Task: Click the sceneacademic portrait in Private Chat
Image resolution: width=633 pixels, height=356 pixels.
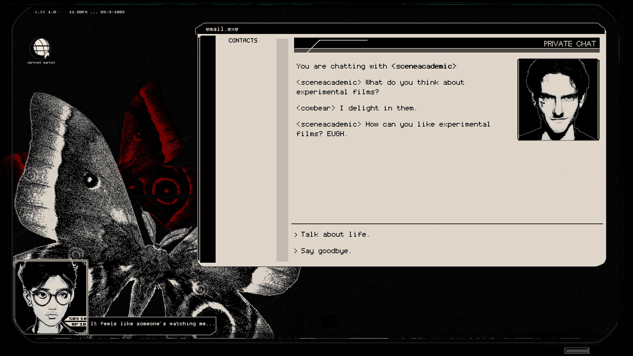Action: [558, 99]
